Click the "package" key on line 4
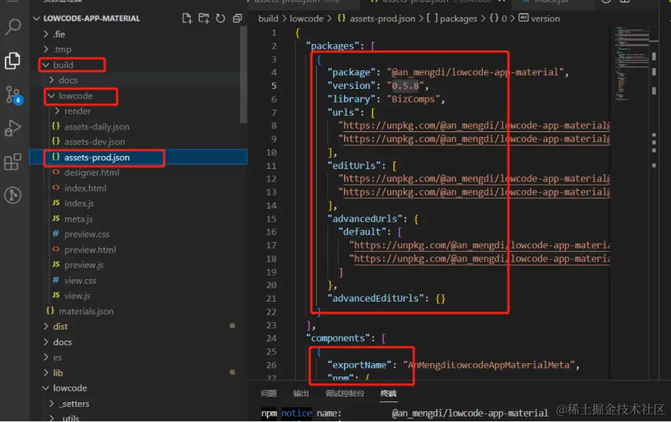Image resolution: width=671 pixels, height=422 pixels. (x=352, y=72)
